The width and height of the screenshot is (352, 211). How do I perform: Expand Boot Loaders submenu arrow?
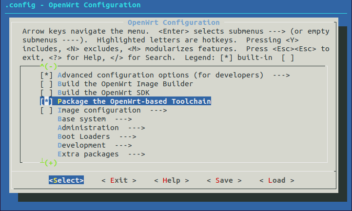tap(128, 137)
